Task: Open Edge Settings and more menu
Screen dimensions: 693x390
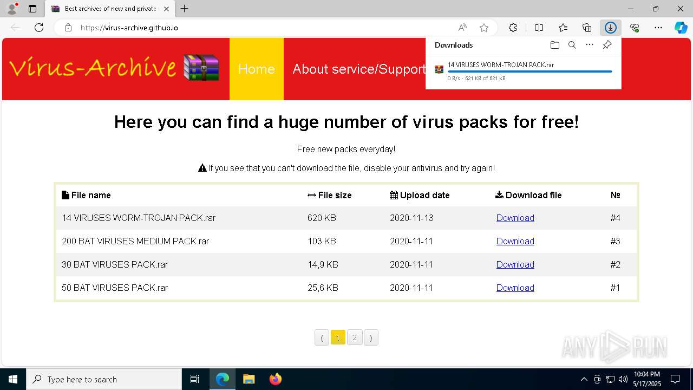Action: (x=658, y=28)
